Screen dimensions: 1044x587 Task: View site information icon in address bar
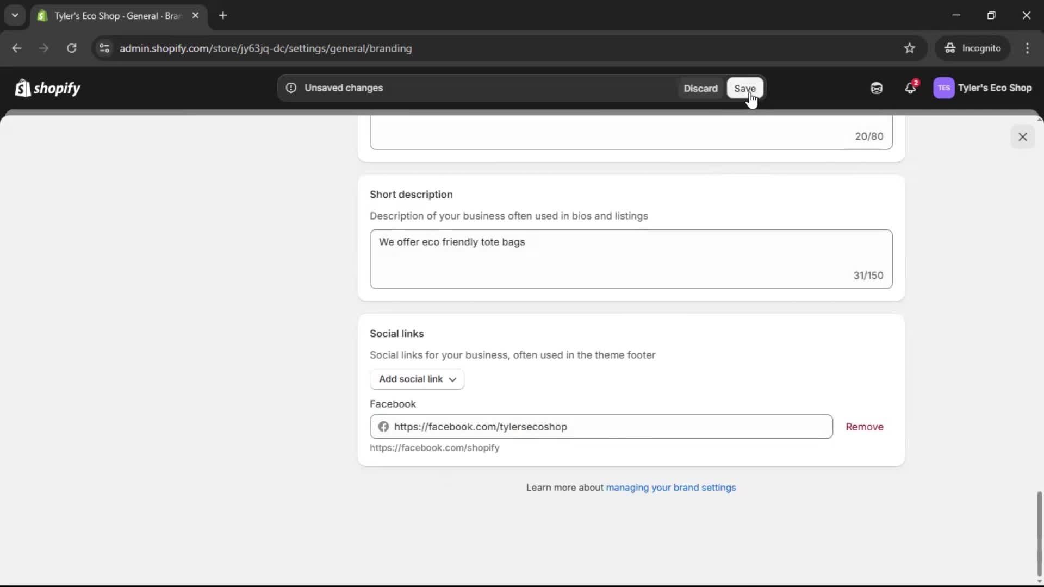(x=104, y=48)
